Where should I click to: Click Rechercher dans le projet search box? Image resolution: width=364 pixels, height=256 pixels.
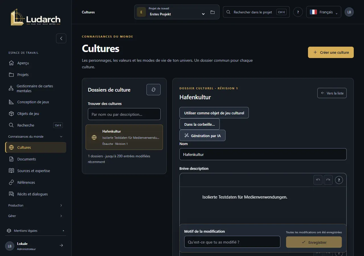[x=256, y=12]
